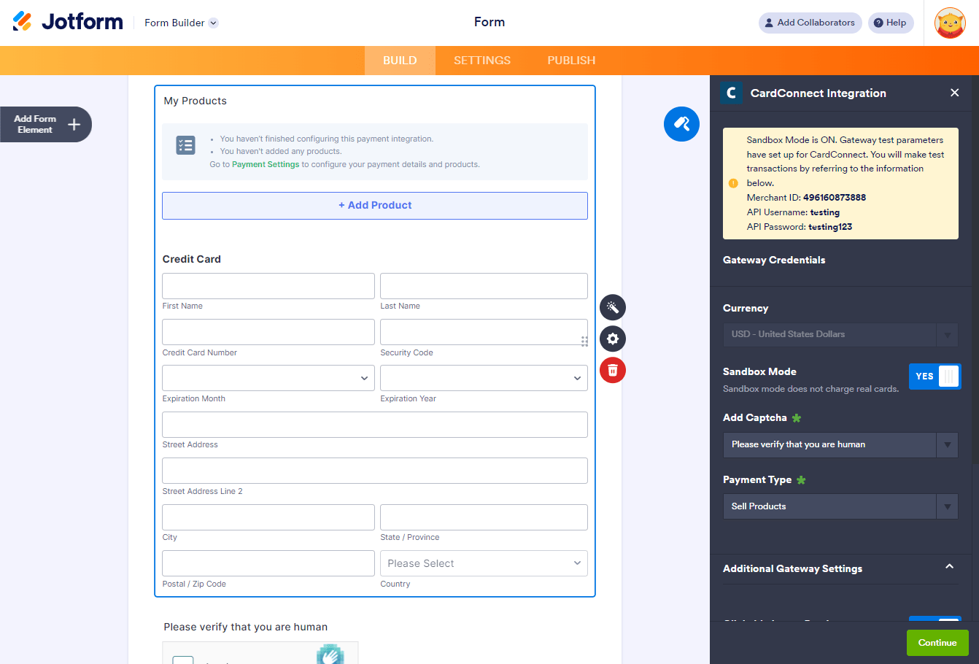Open the Help menu
Viewport: 979px width, 664px height.
click(890, 23)
